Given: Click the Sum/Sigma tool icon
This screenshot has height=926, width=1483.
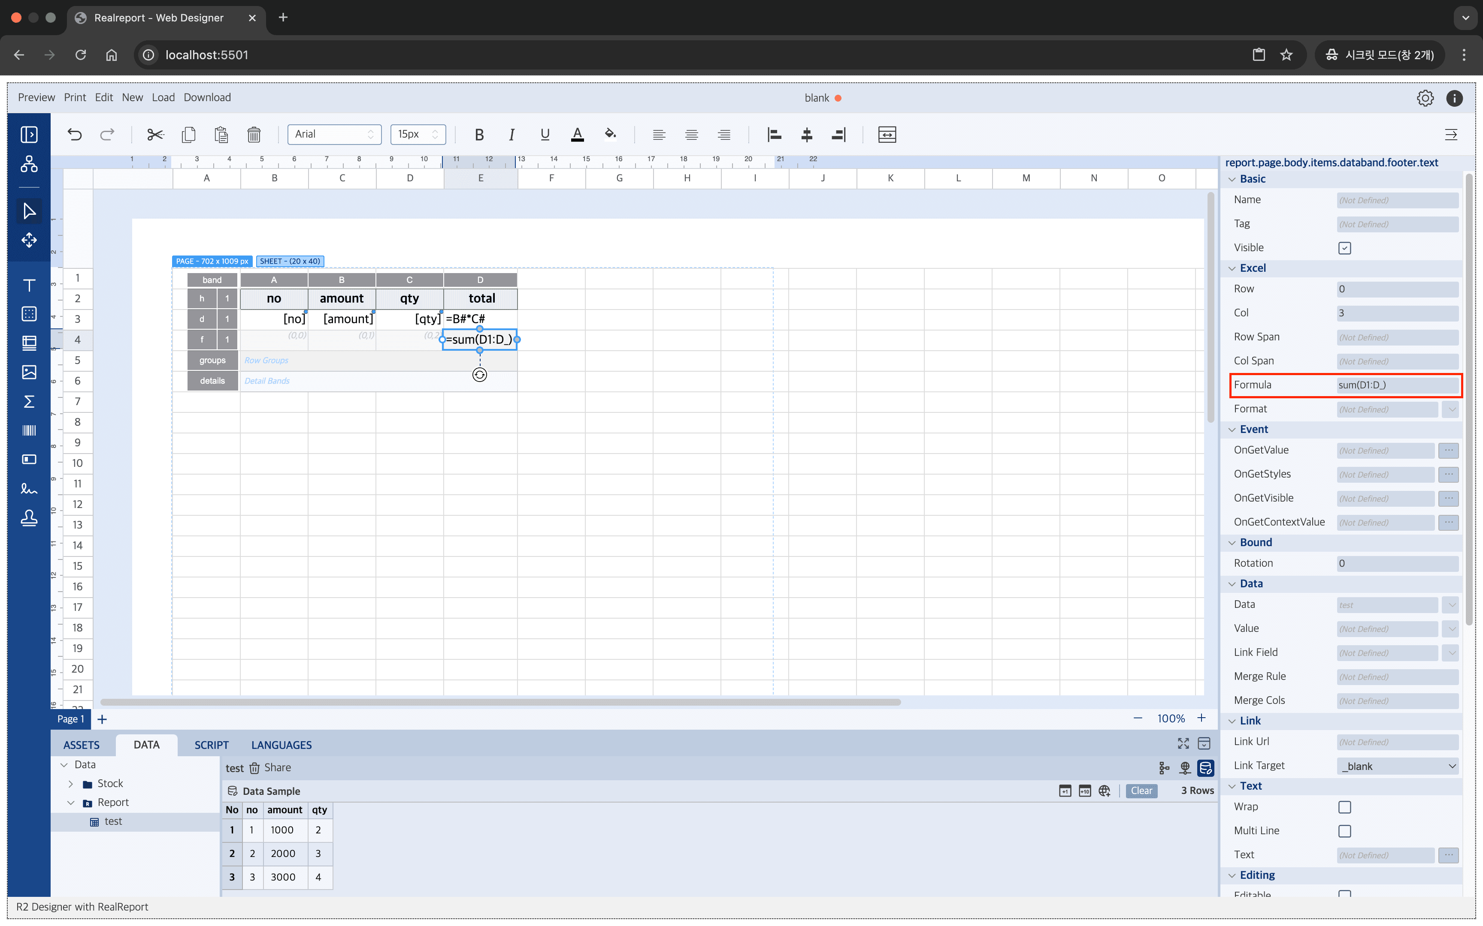Looking at the screenshot, I should click(x=29, y=401).
